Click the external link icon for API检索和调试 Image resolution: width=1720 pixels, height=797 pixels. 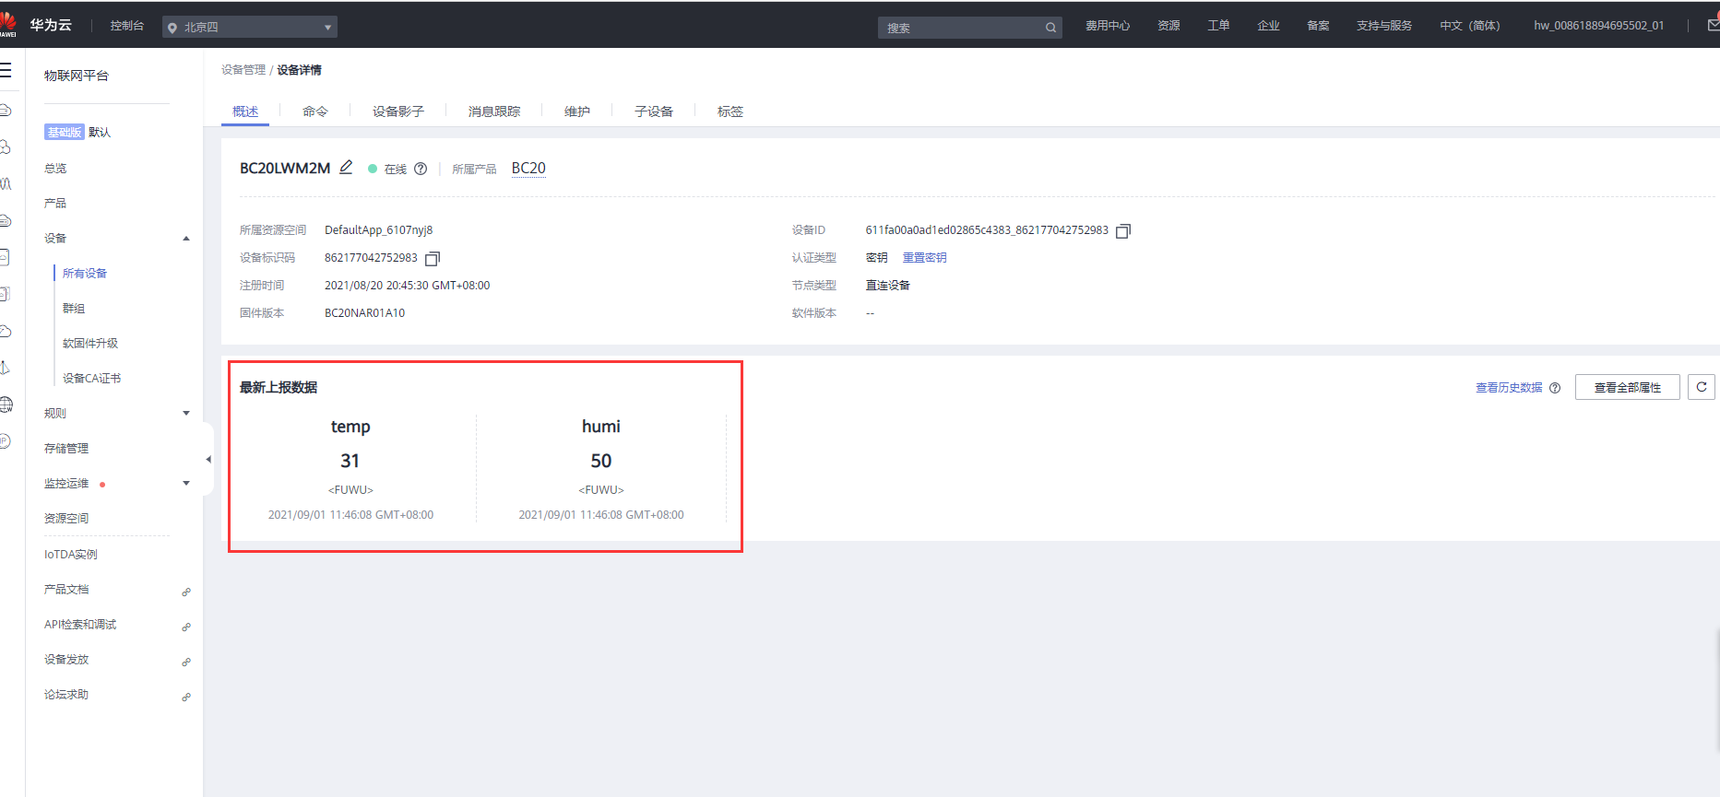[x=186, y=627]
